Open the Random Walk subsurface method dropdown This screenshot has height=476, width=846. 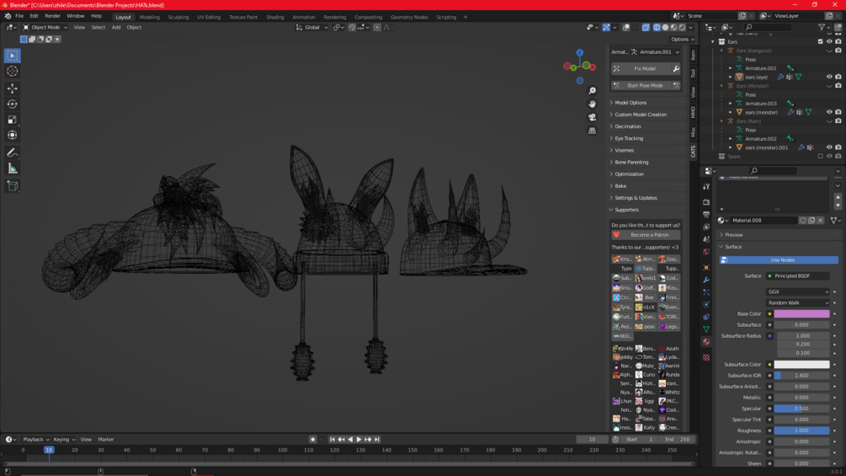coord(797,302)
